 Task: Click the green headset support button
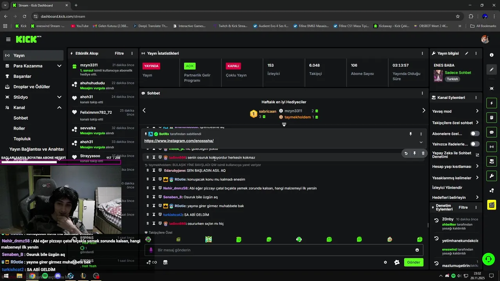click(x=488, y=259)
